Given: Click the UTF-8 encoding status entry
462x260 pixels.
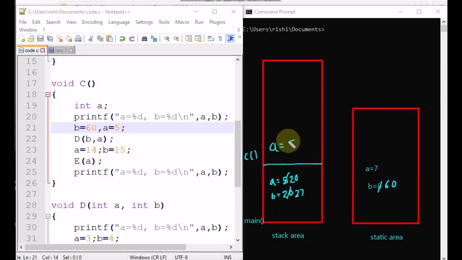Looking at the screenshot, I should click(x=181, y=257).
